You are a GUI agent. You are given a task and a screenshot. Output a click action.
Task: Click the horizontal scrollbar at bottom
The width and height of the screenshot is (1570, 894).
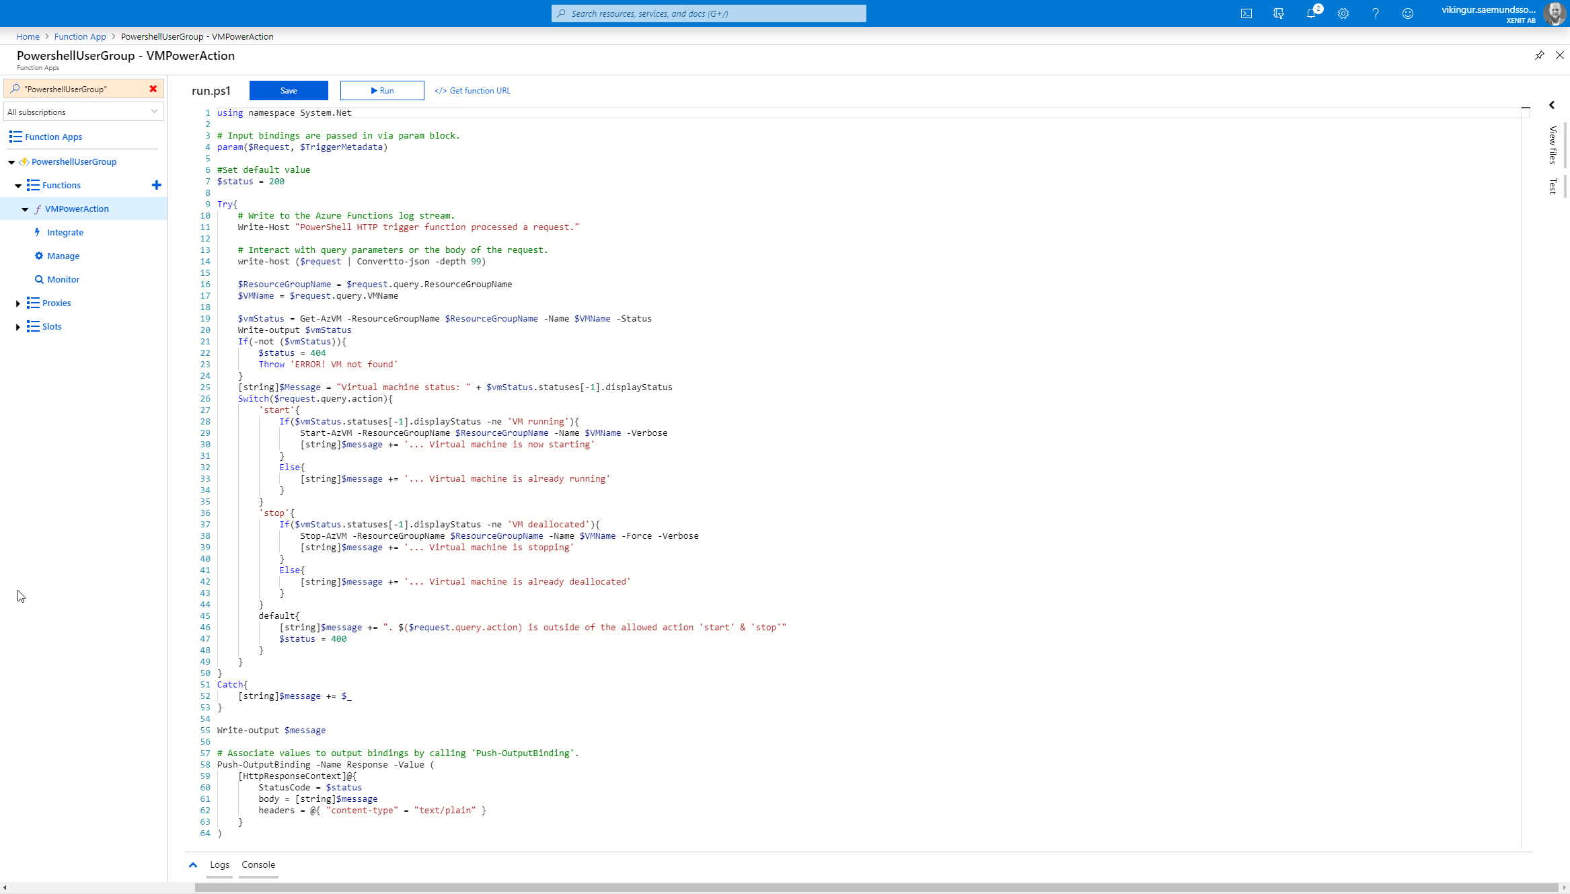(x=876, y=887)
